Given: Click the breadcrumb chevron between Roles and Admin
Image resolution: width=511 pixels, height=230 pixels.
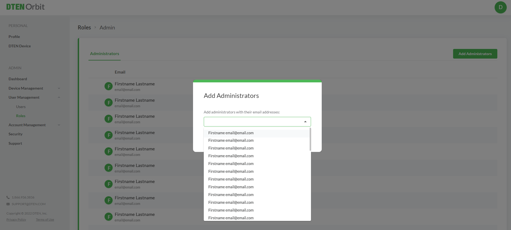Looking at the screenshot, I should coord(95,27).
